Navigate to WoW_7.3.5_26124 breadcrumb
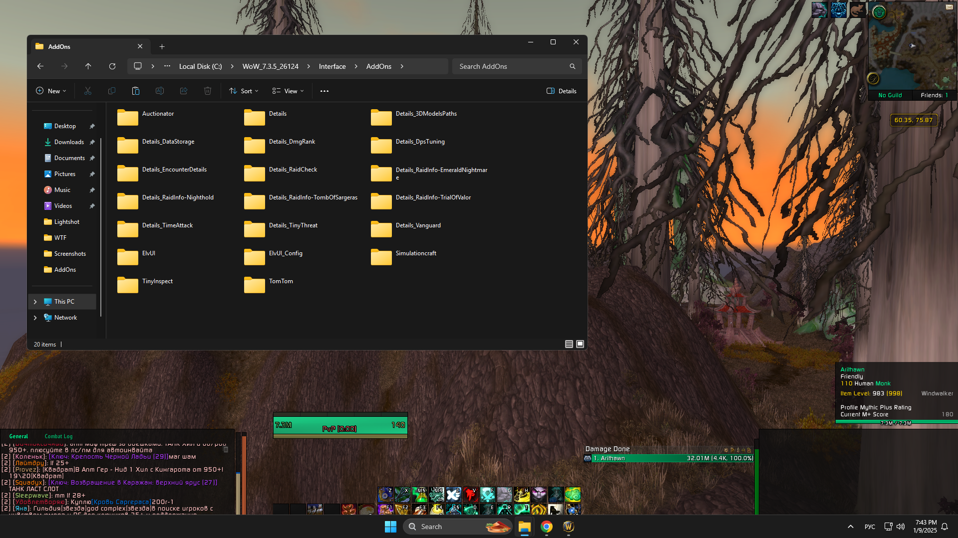The width and height of the screenshot is (958, 538). [x=271, y=66]
